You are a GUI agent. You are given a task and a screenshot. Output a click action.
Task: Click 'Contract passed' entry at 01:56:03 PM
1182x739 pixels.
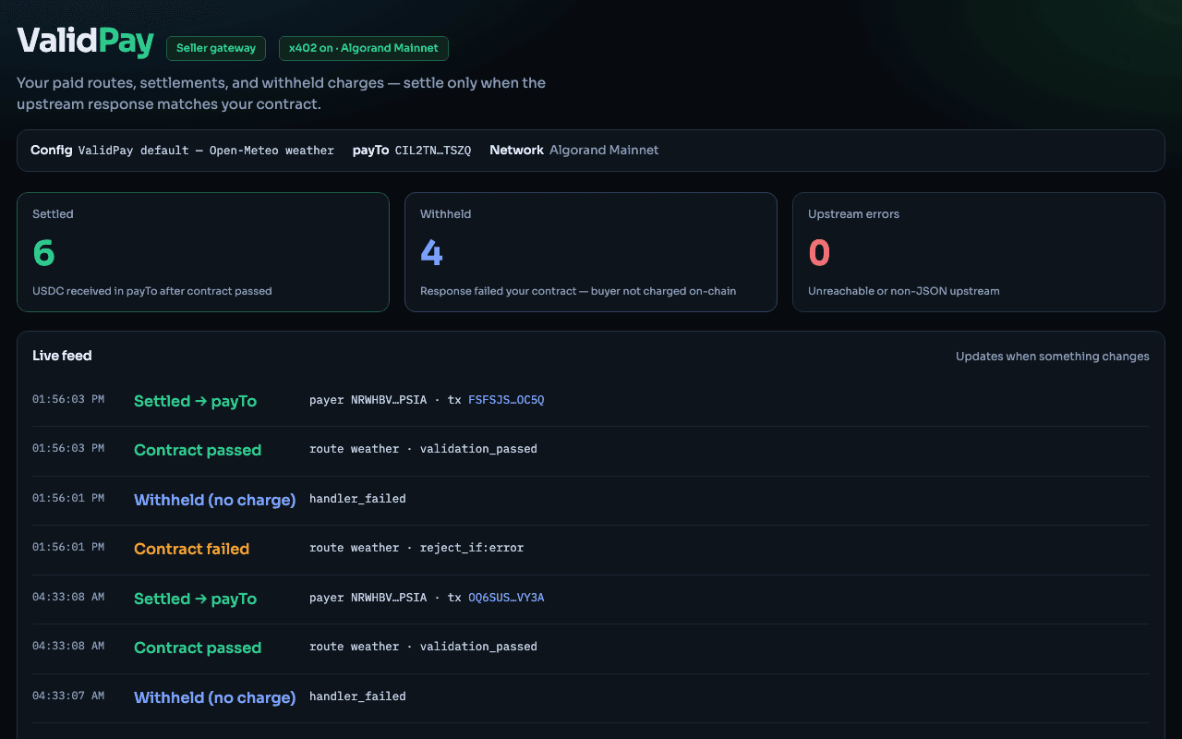coord(198,450)
